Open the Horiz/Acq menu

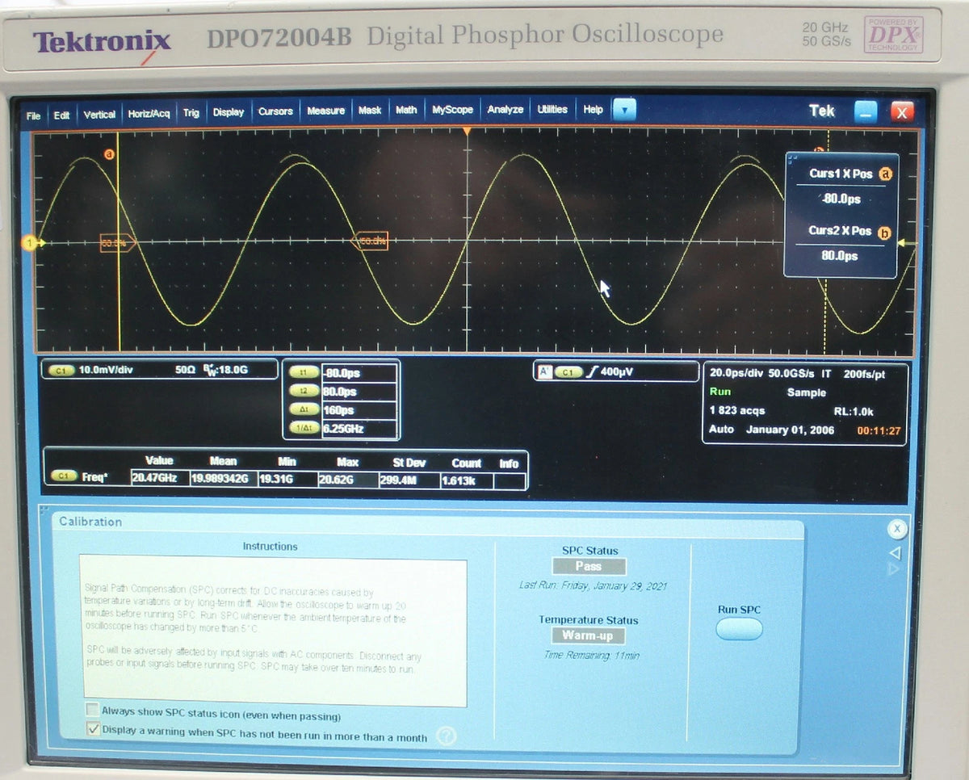coord(149,114)
